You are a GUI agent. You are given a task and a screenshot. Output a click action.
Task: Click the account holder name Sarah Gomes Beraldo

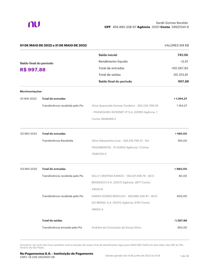[x=172, y=23]
